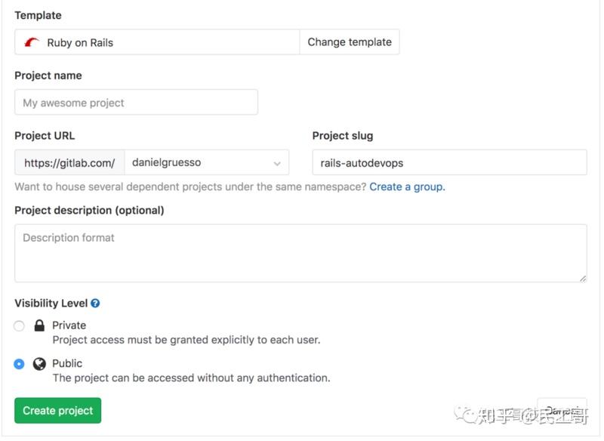Screen dimensions: 604x441
Task: Click the Project slug rails-autodevops field
Action: pyautogui.click(x=449, y=162)
